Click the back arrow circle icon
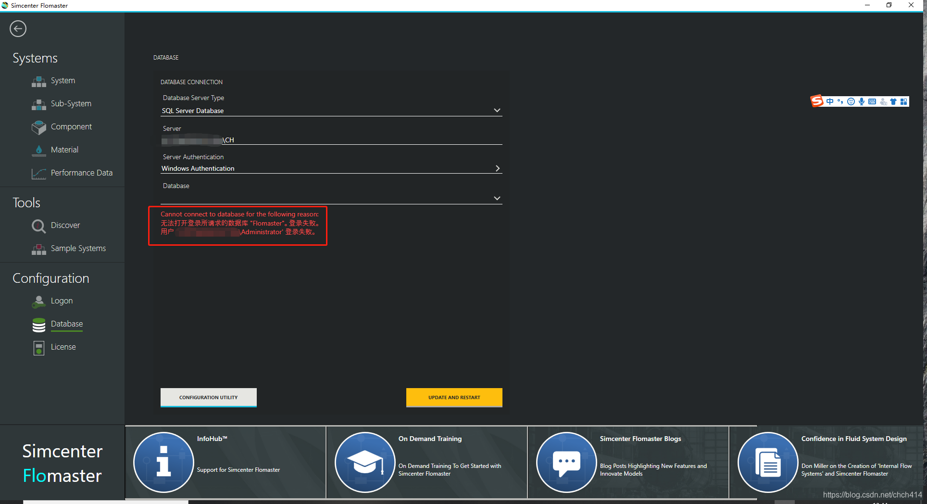This screenshot has width=927, height=504. click(x=18, y=29)
